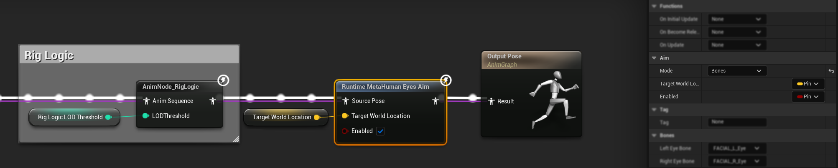
Task: Open the On Initial Update dropdown
Action: click(x=737, y=19)
